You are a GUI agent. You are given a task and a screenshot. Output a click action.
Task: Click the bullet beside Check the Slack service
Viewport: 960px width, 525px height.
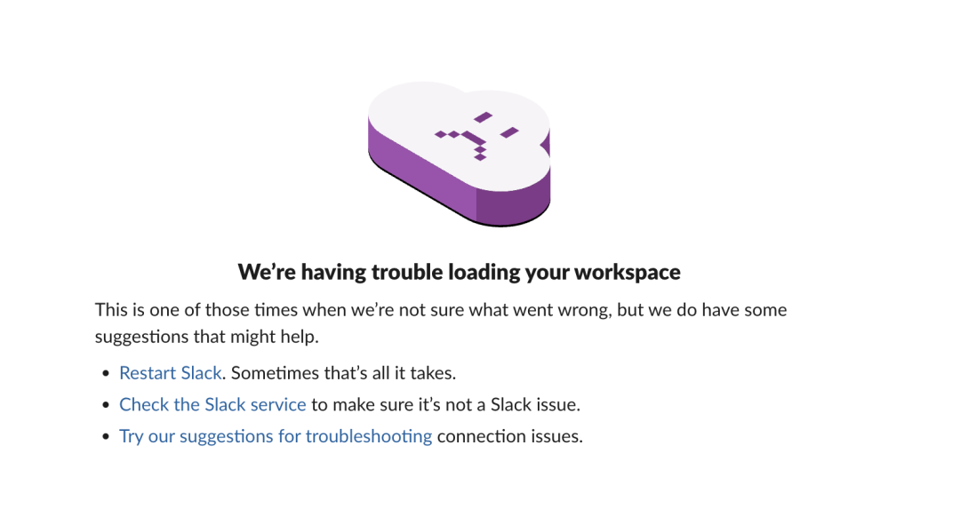point(107,406)
